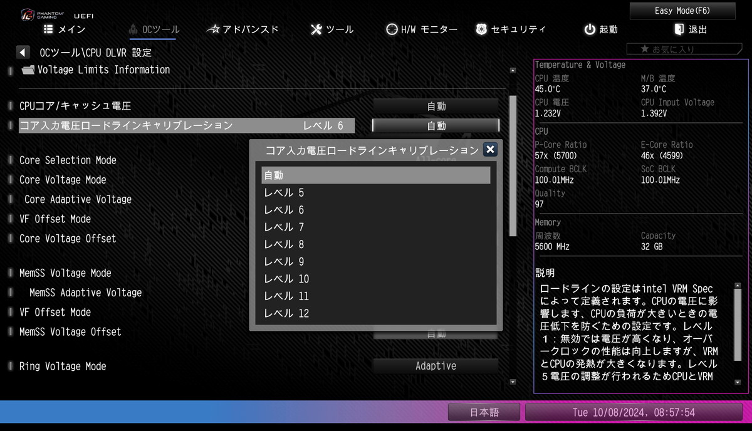752x431 pixels.
Task: Click the Exit door icon
Action: coord(679,29)
